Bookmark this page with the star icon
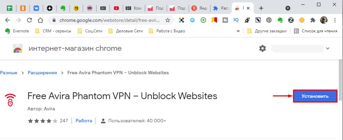 coord(168,20)
